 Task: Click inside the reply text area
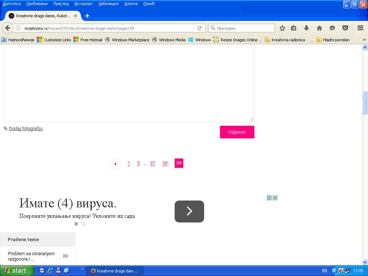(129, 83)
